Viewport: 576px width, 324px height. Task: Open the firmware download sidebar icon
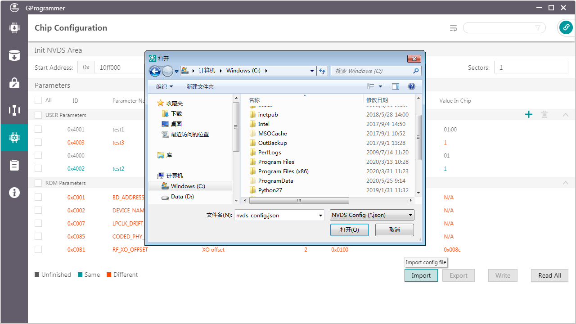[x=14, y=28]
